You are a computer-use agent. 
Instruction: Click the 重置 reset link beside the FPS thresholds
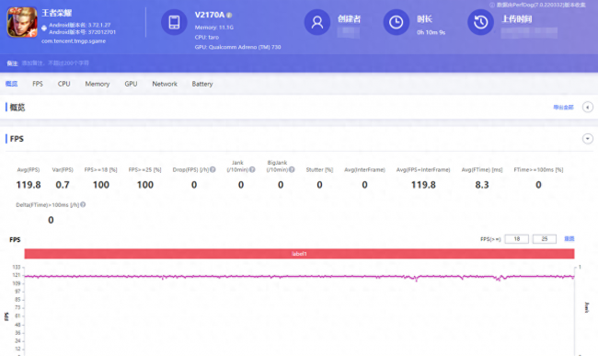[x=569, y=238]
